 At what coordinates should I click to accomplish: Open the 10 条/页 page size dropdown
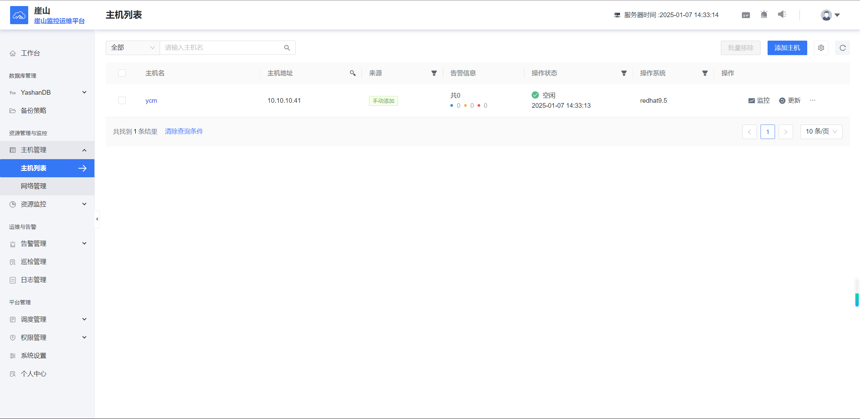point(821,132)
